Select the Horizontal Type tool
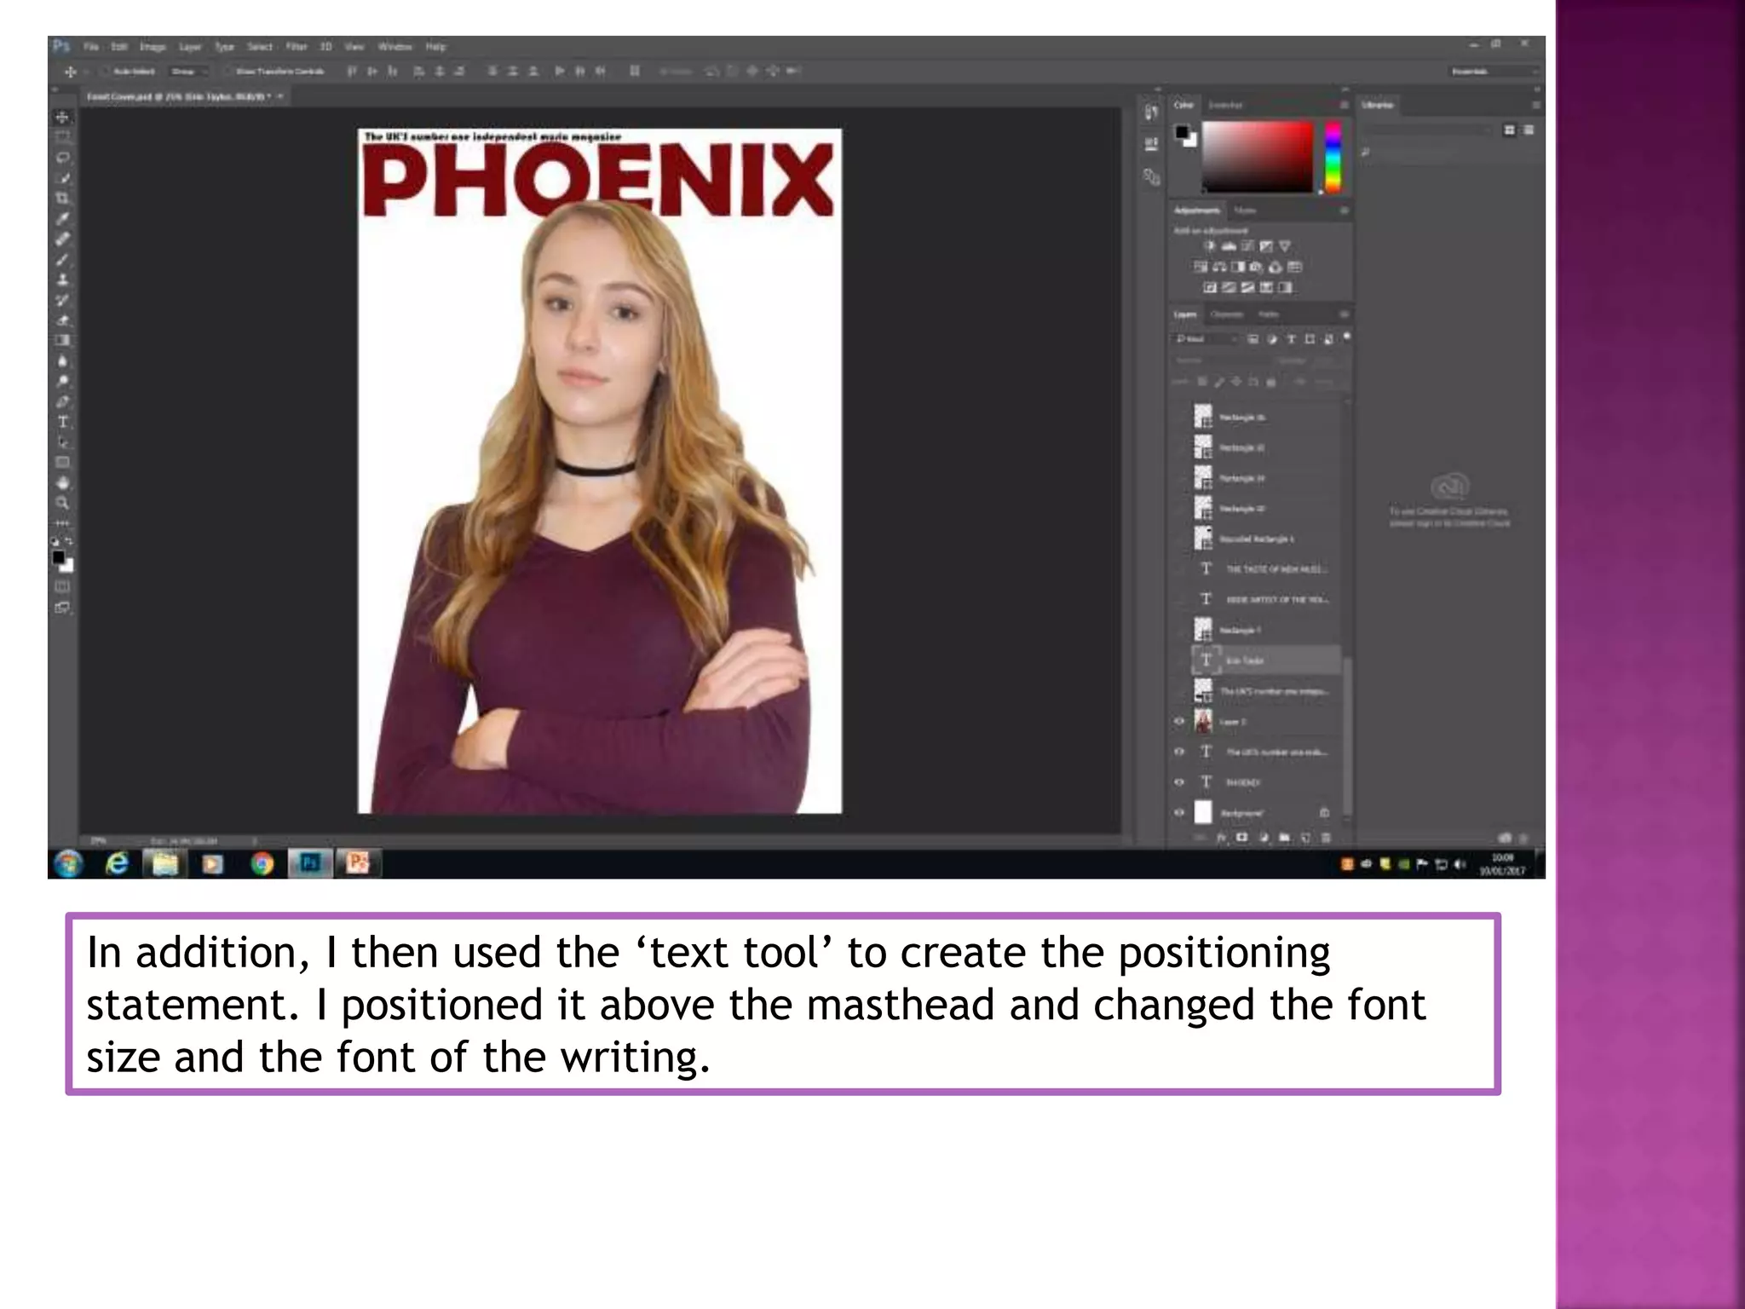This screenshot has width=1745, height=1309. (x=62, y=422)
